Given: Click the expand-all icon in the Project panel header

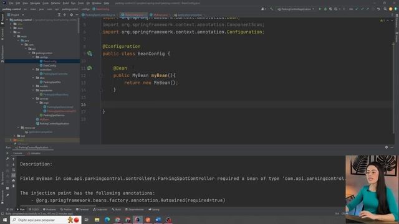Looking at the screenshot, I should 59,15.
